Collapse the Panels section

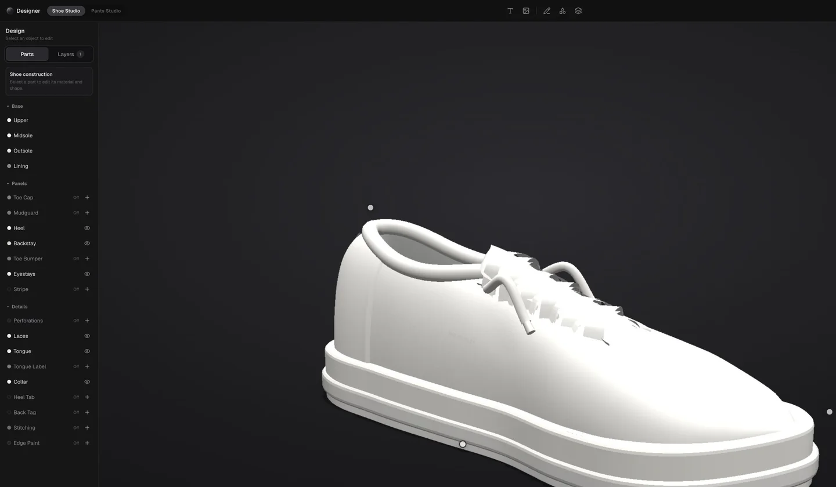click(x=16, y=184)
